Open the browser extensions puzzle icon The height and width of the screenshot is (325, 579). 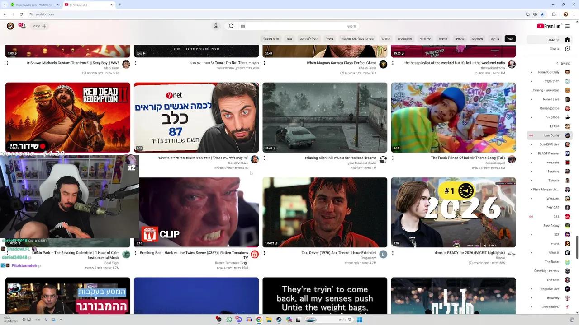554,14
